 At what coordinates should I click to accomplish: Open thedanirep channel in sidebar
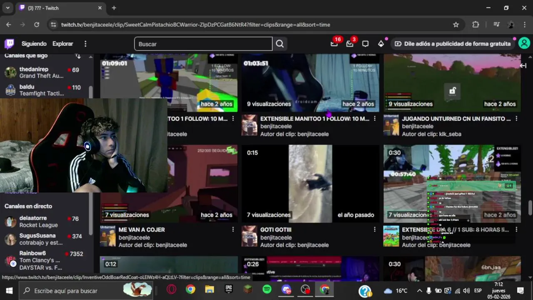(x=46, y=72)
